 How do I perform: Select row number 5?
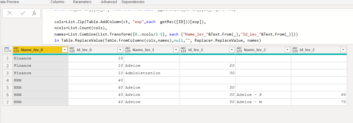click(8, 87)
